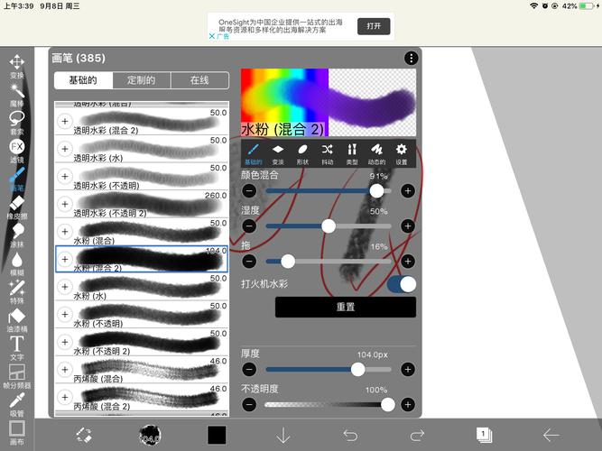The height and width of the screenshot is (451, 602).
Task: Tap the undo arrow in bottom bar
Action: (350, 436)
